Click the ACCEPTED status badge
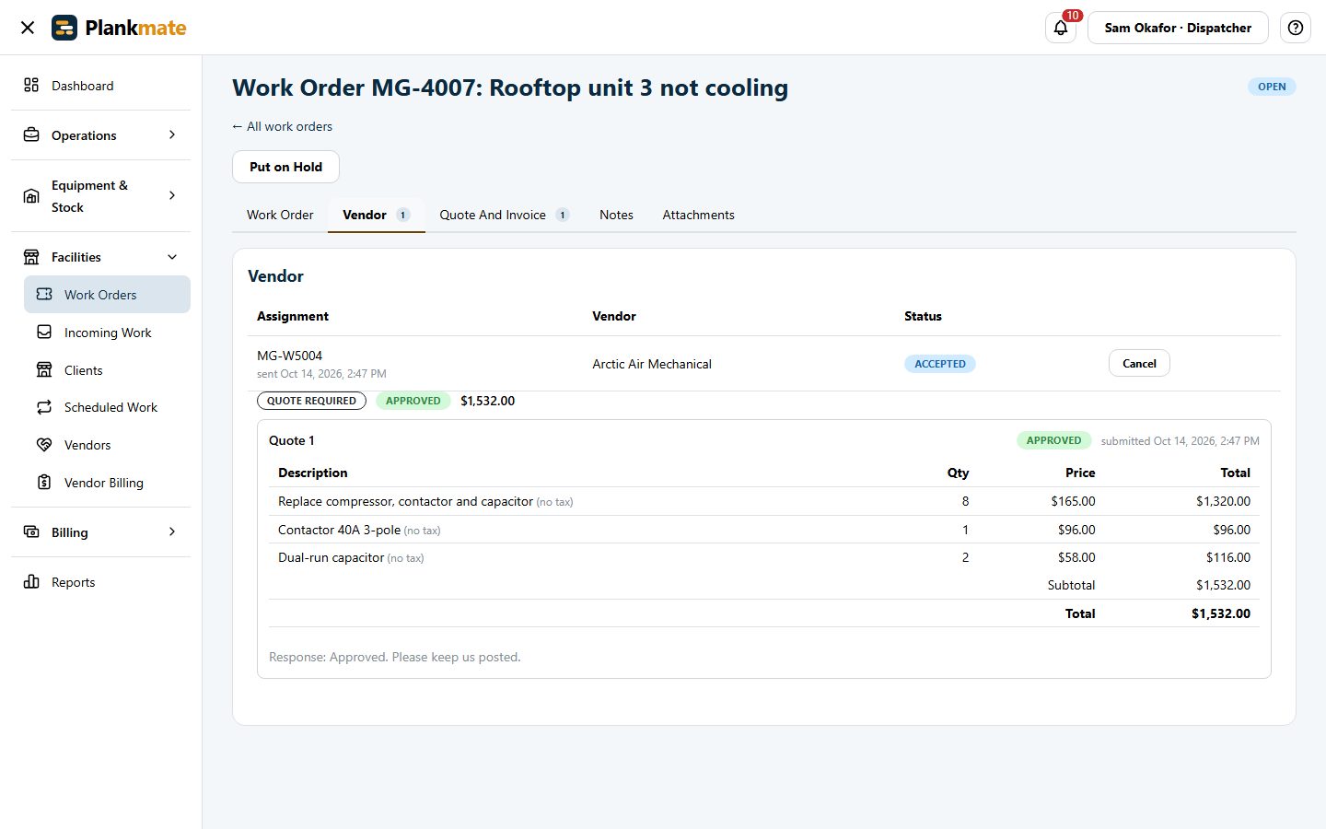1326x829 pixels. pyautogui.click(x=939, y=364)
